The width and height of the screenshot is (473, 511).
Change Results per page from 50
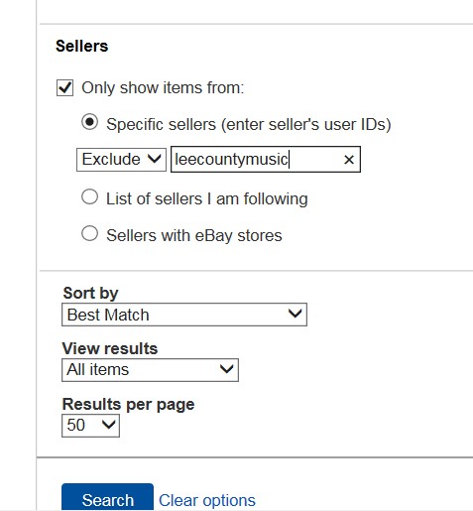tap(90, 426)
